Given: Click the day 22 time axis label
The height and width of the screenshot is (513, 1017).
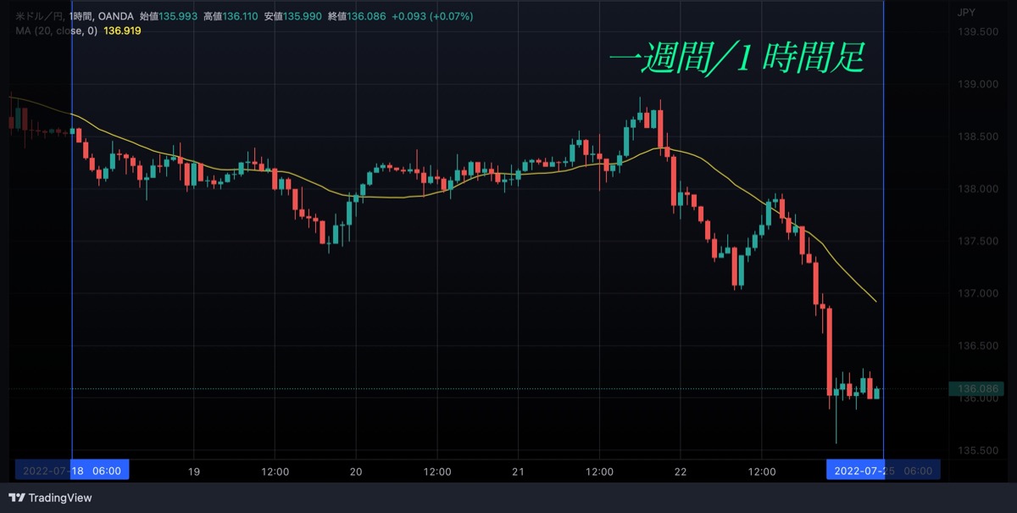Looking at the screenshot, I should 681,471.
